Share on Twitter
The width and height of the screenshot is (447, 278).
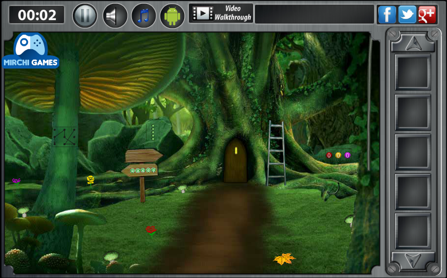tap(407, 15)
